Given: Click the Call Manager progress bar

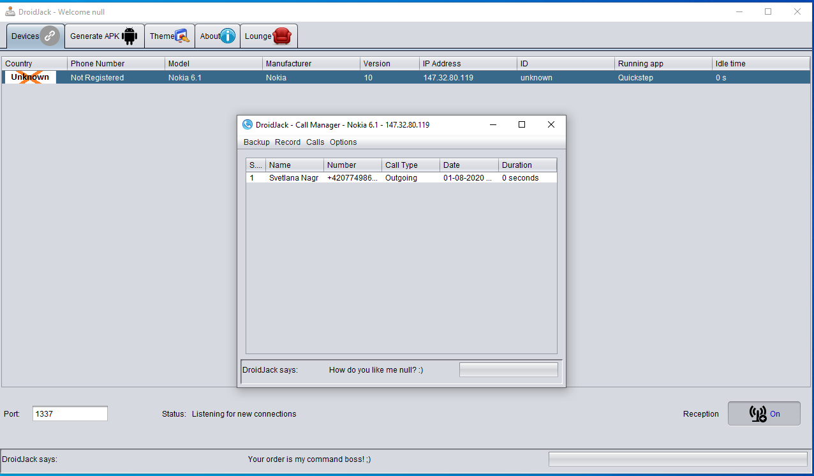Looking at the screenshot, I should coord(508,370).
